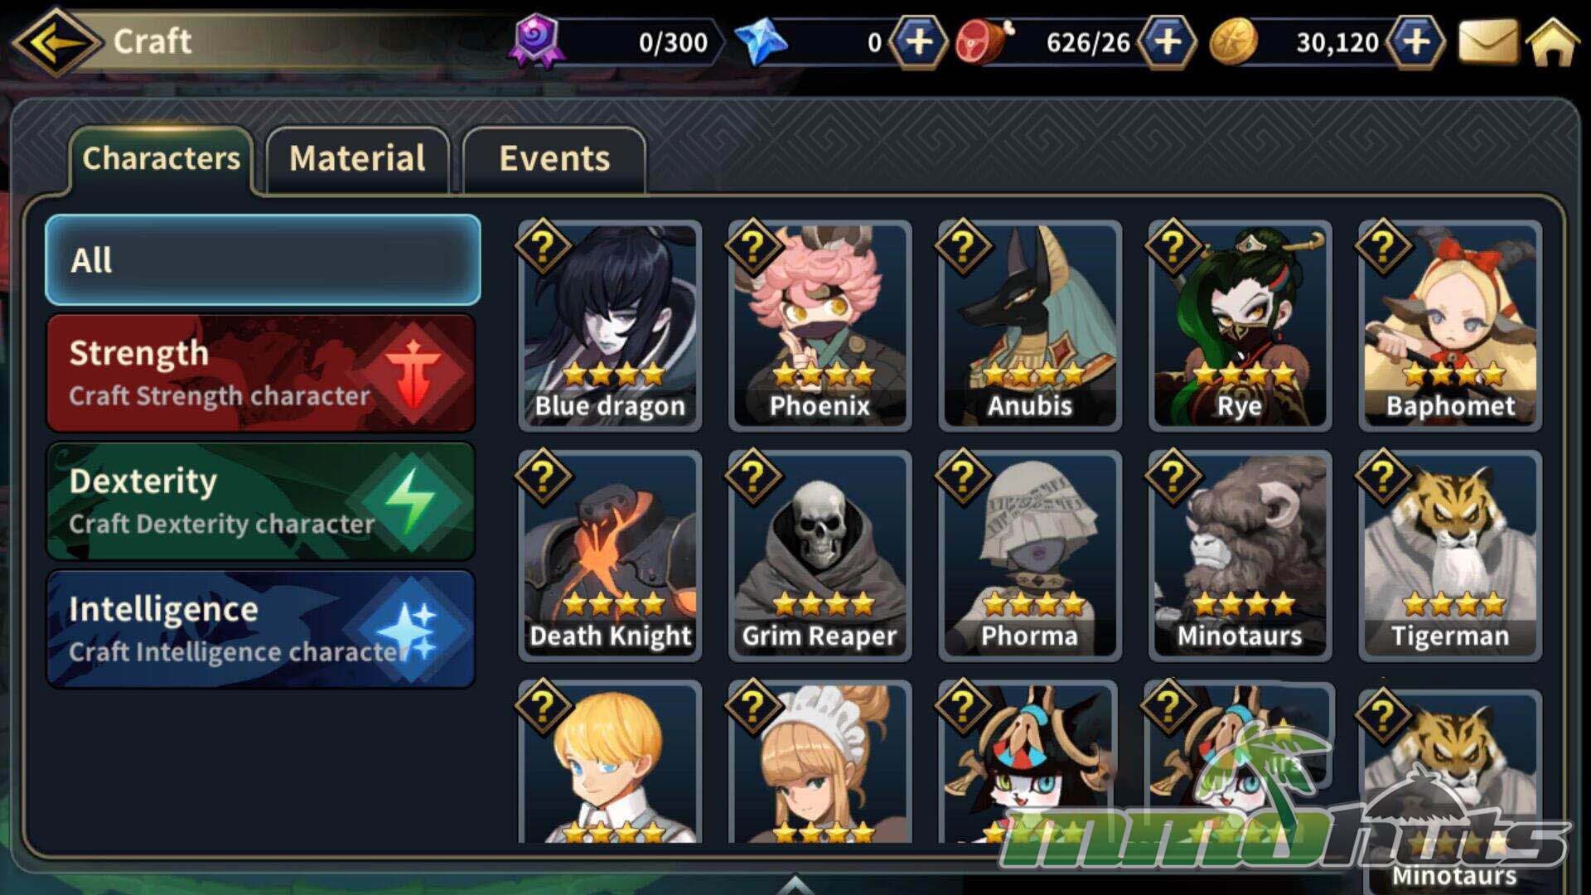Viewport: 1591px width, 895px height.
Task: Choose the Baphomet character card
Action: point(1450,326)
